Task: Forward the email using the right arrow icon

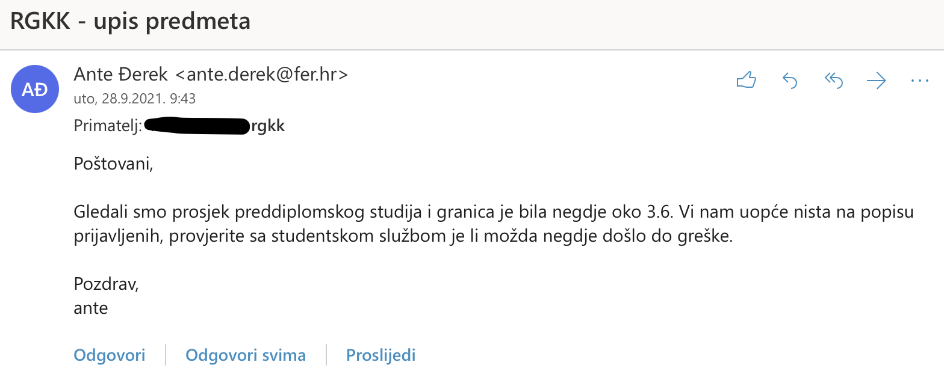Action: coord(876,80)
